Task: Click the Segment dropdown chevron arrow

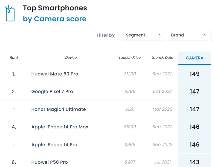Action: (159, 35)
